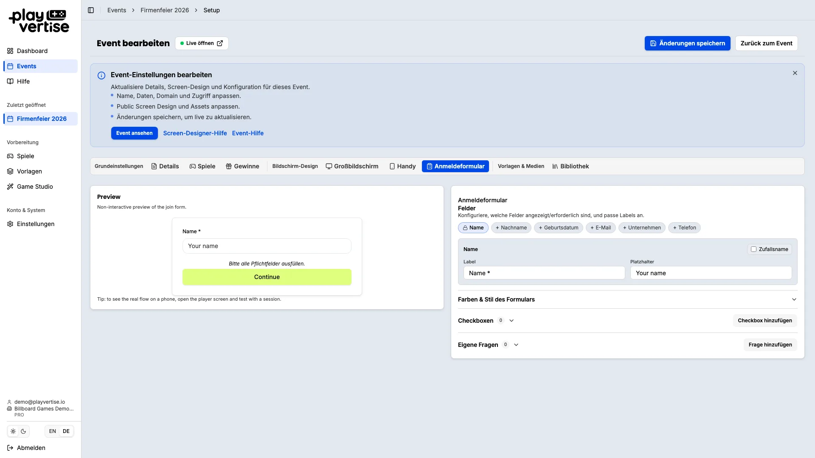Close the Event-Einstellungen info banner
Screen dimensions: 815x458
pos(795,73)
